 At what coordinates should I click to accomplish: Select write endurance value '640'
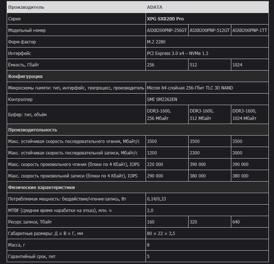click(x=236, y=222)
